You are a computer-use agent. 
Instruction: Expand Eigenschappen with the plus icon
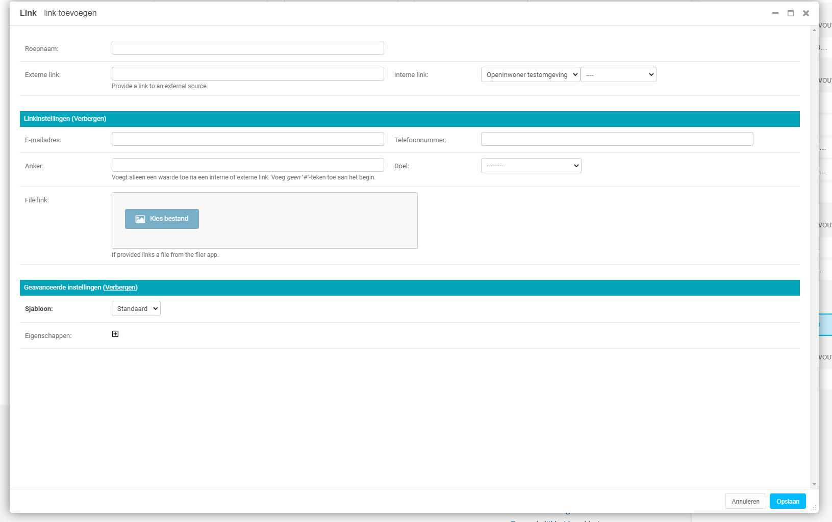click(115, 334)
